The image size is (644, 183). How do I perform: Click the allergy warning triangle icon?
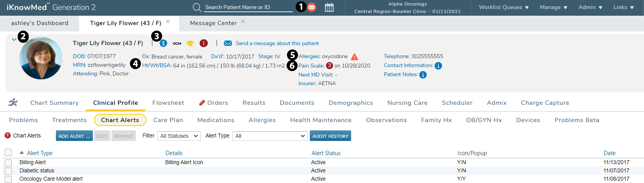pyautogui.click(x=354, y=57)
